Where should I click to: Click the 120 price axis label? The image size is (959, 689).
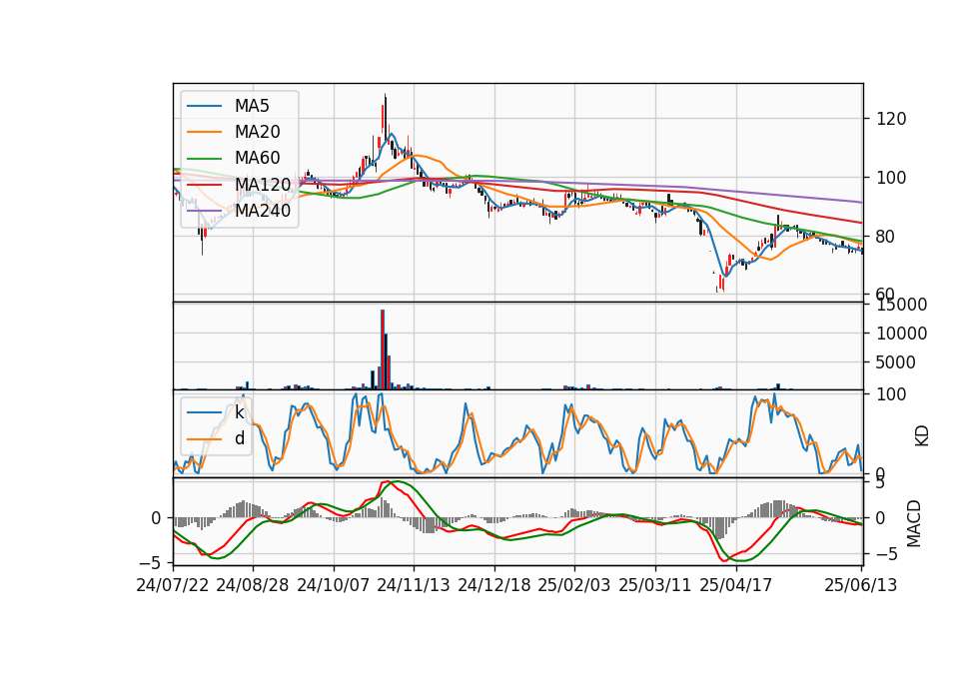tap(891, 119)
